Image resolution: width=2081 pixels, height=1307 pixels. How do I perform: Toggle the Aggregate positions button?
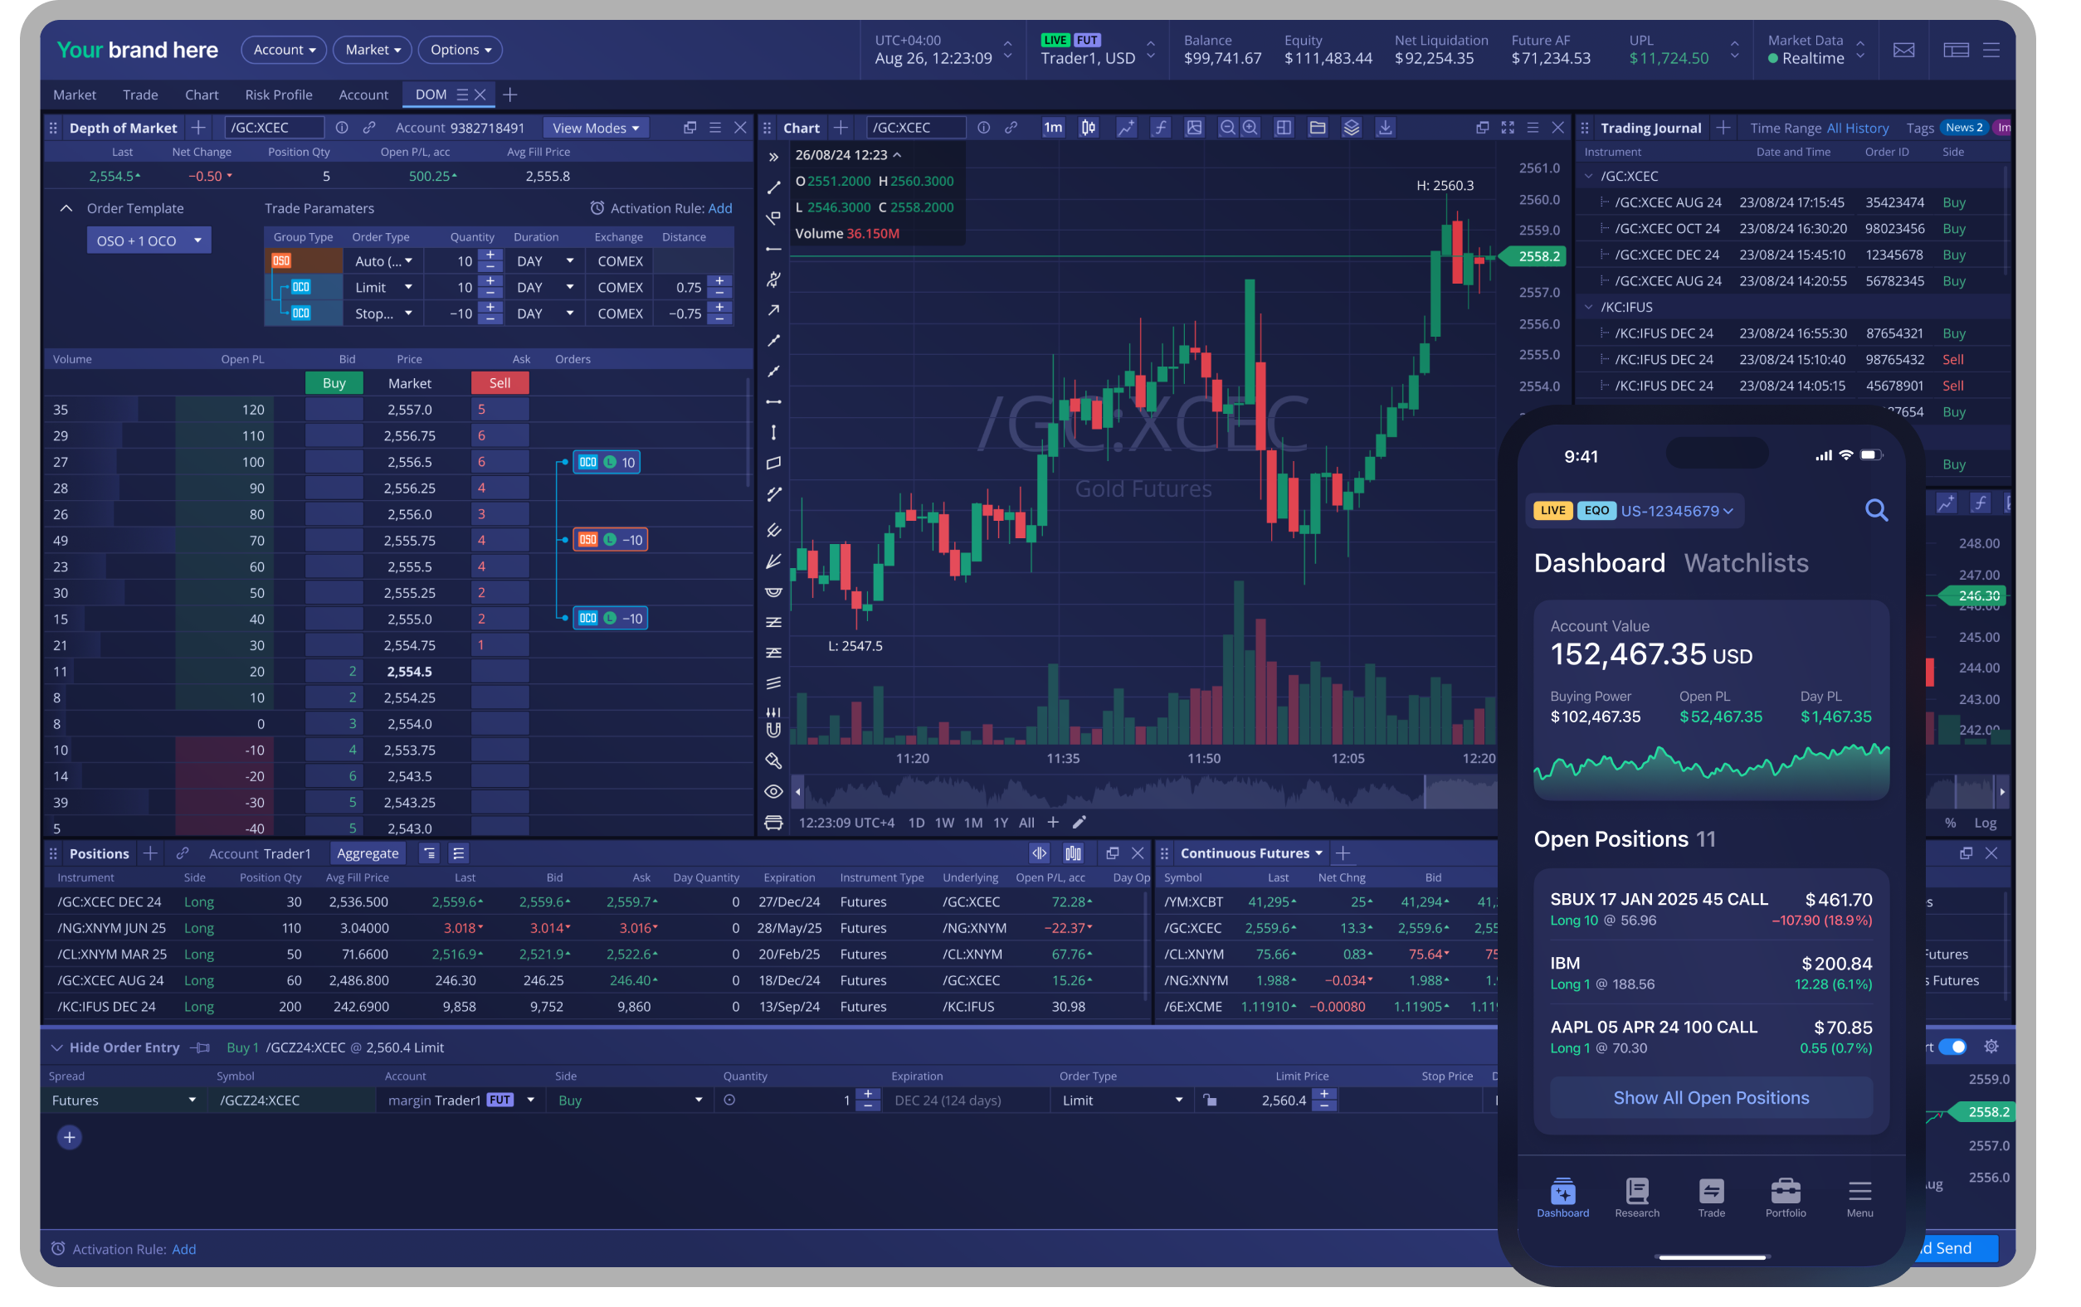(x=368, y=853)
